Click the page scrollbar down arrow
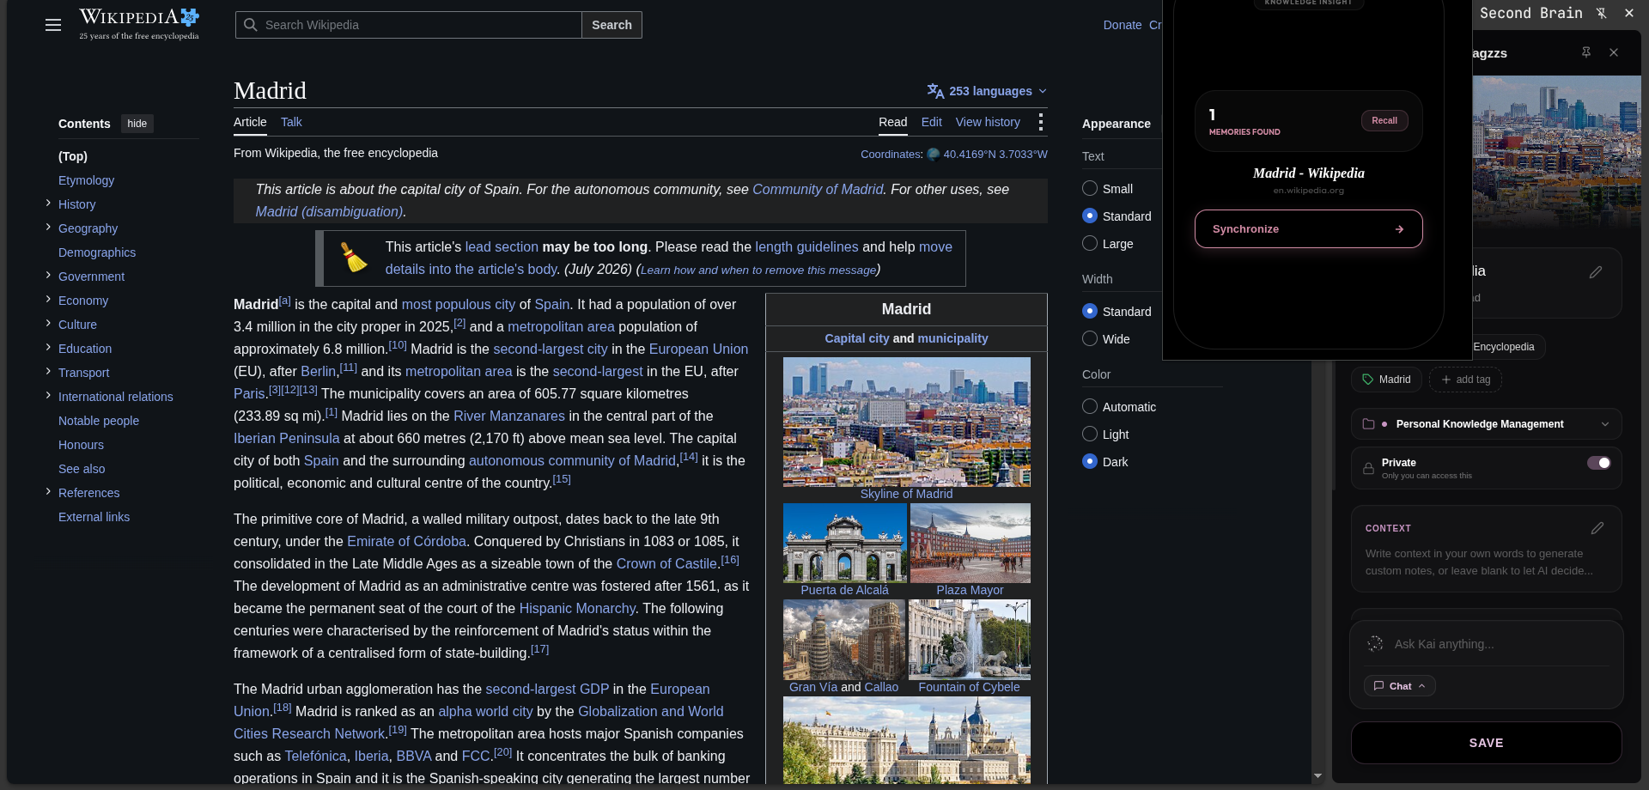Image resolution: width=1649 pixels, height=790 pixels. pos(1317,776)
